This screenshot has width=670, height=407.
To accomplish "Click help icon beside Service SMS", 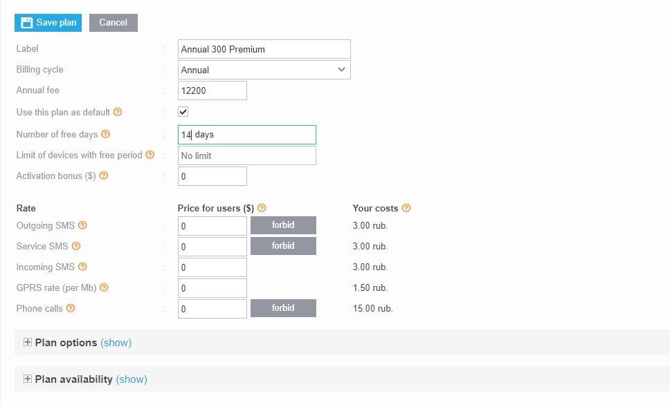I will (x=76, y=246).
